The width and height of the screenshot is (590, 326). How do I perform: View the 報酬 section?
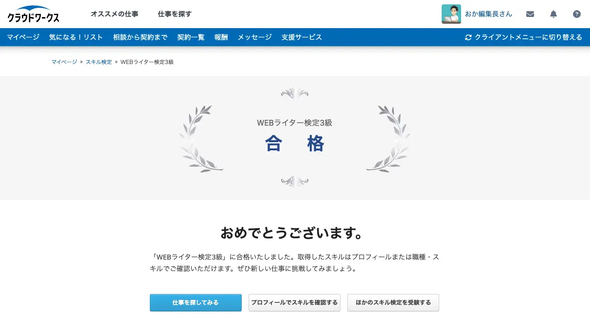[221, 37]
